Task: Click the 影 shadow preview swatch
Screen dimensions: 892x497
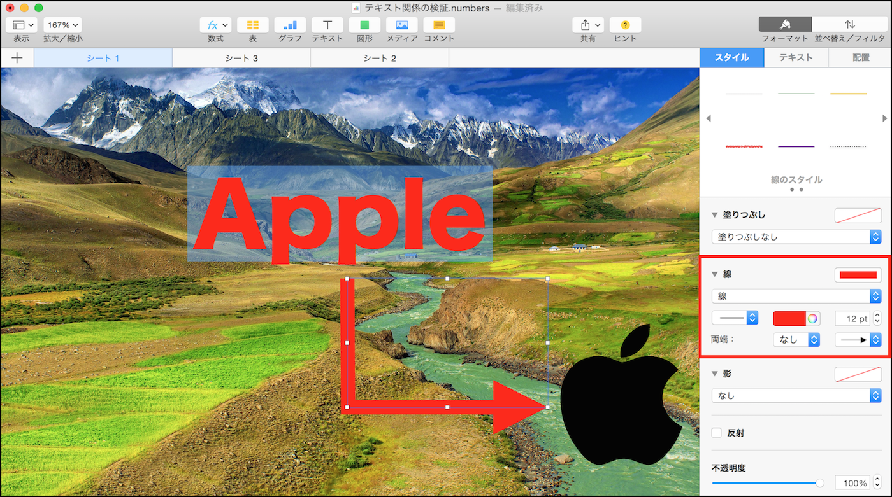Action: (x=858, y=374)
